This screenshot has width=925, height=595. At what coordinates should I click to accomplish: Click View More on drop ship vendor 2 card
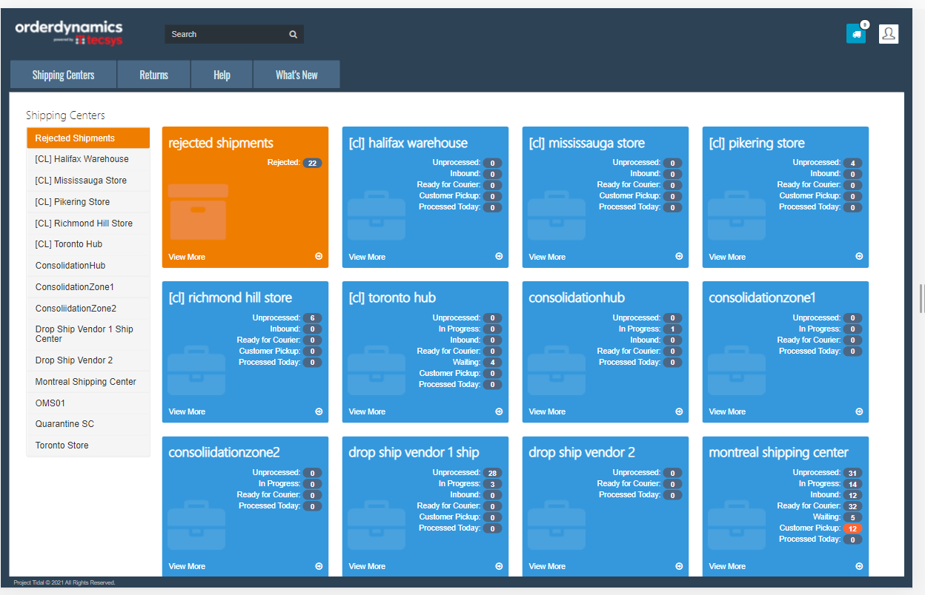547,566
